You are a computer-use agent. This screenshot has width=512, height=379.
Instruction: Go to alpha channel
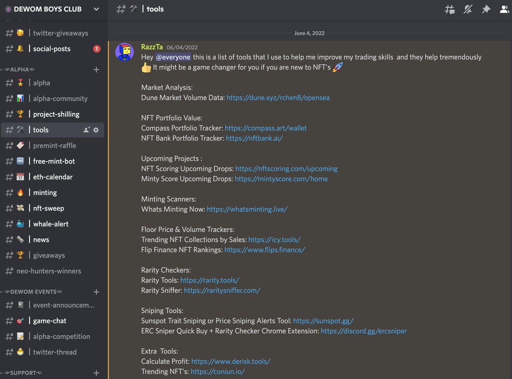(52, 83)
